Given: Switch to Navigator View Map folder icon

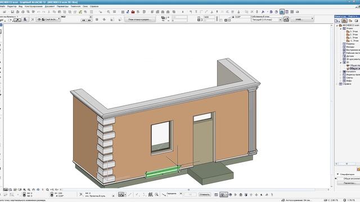Looking at the screenshot, I should pos(350,21).
